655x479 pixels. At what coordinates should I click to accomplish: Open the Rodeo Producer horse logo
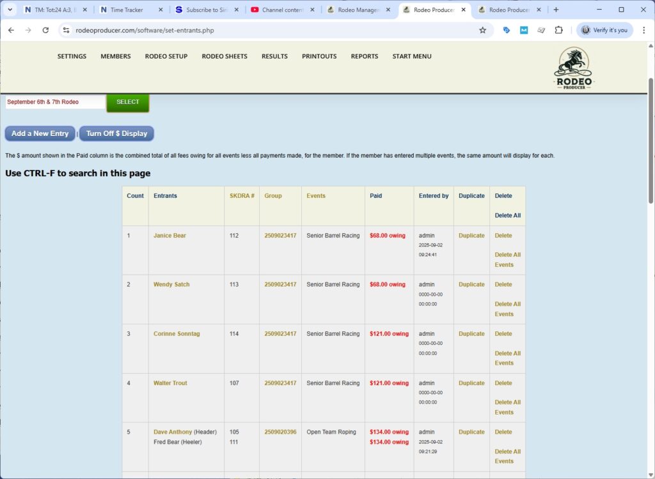coord(573,66)
